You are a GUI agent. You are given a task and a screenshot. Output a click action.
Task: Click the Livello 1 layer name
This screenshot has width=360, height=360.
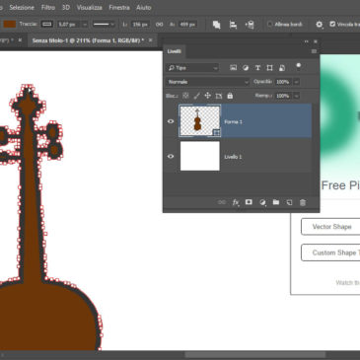point(233,157)
